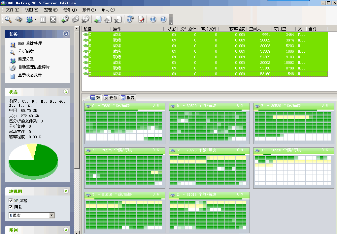Click the pause icon in the toolbar
This screenshot has width=337, height=234.
[x=43, y=20]
